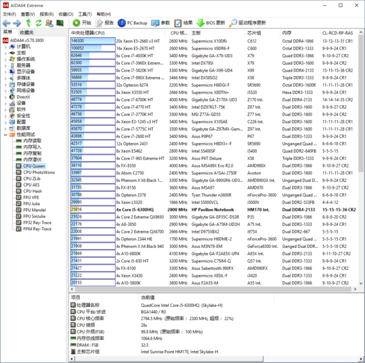Open the Report document icon
This screenshot has width=365, height=363.
pyautogui.click(x=99, y=23)
